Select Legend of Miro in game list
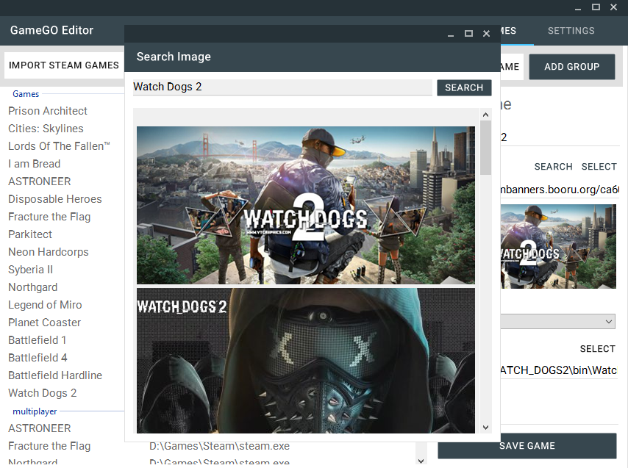The height and width of the screenshot is (468, 628). tap(45, 304)
